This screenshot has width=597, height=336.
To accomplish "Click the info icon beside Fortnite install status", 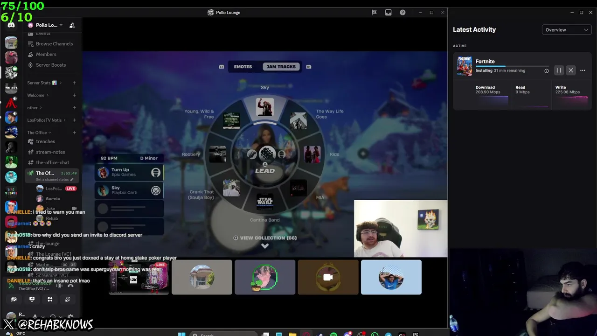I will [547, 71].
